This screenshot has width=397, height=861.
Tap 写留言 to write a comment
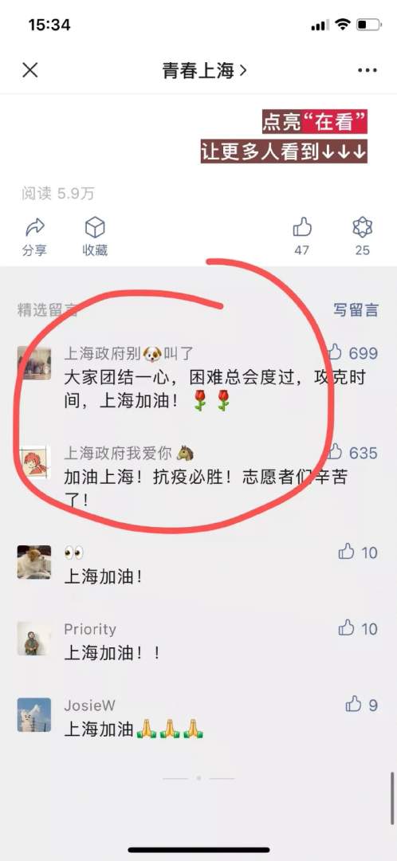(356, 309)
